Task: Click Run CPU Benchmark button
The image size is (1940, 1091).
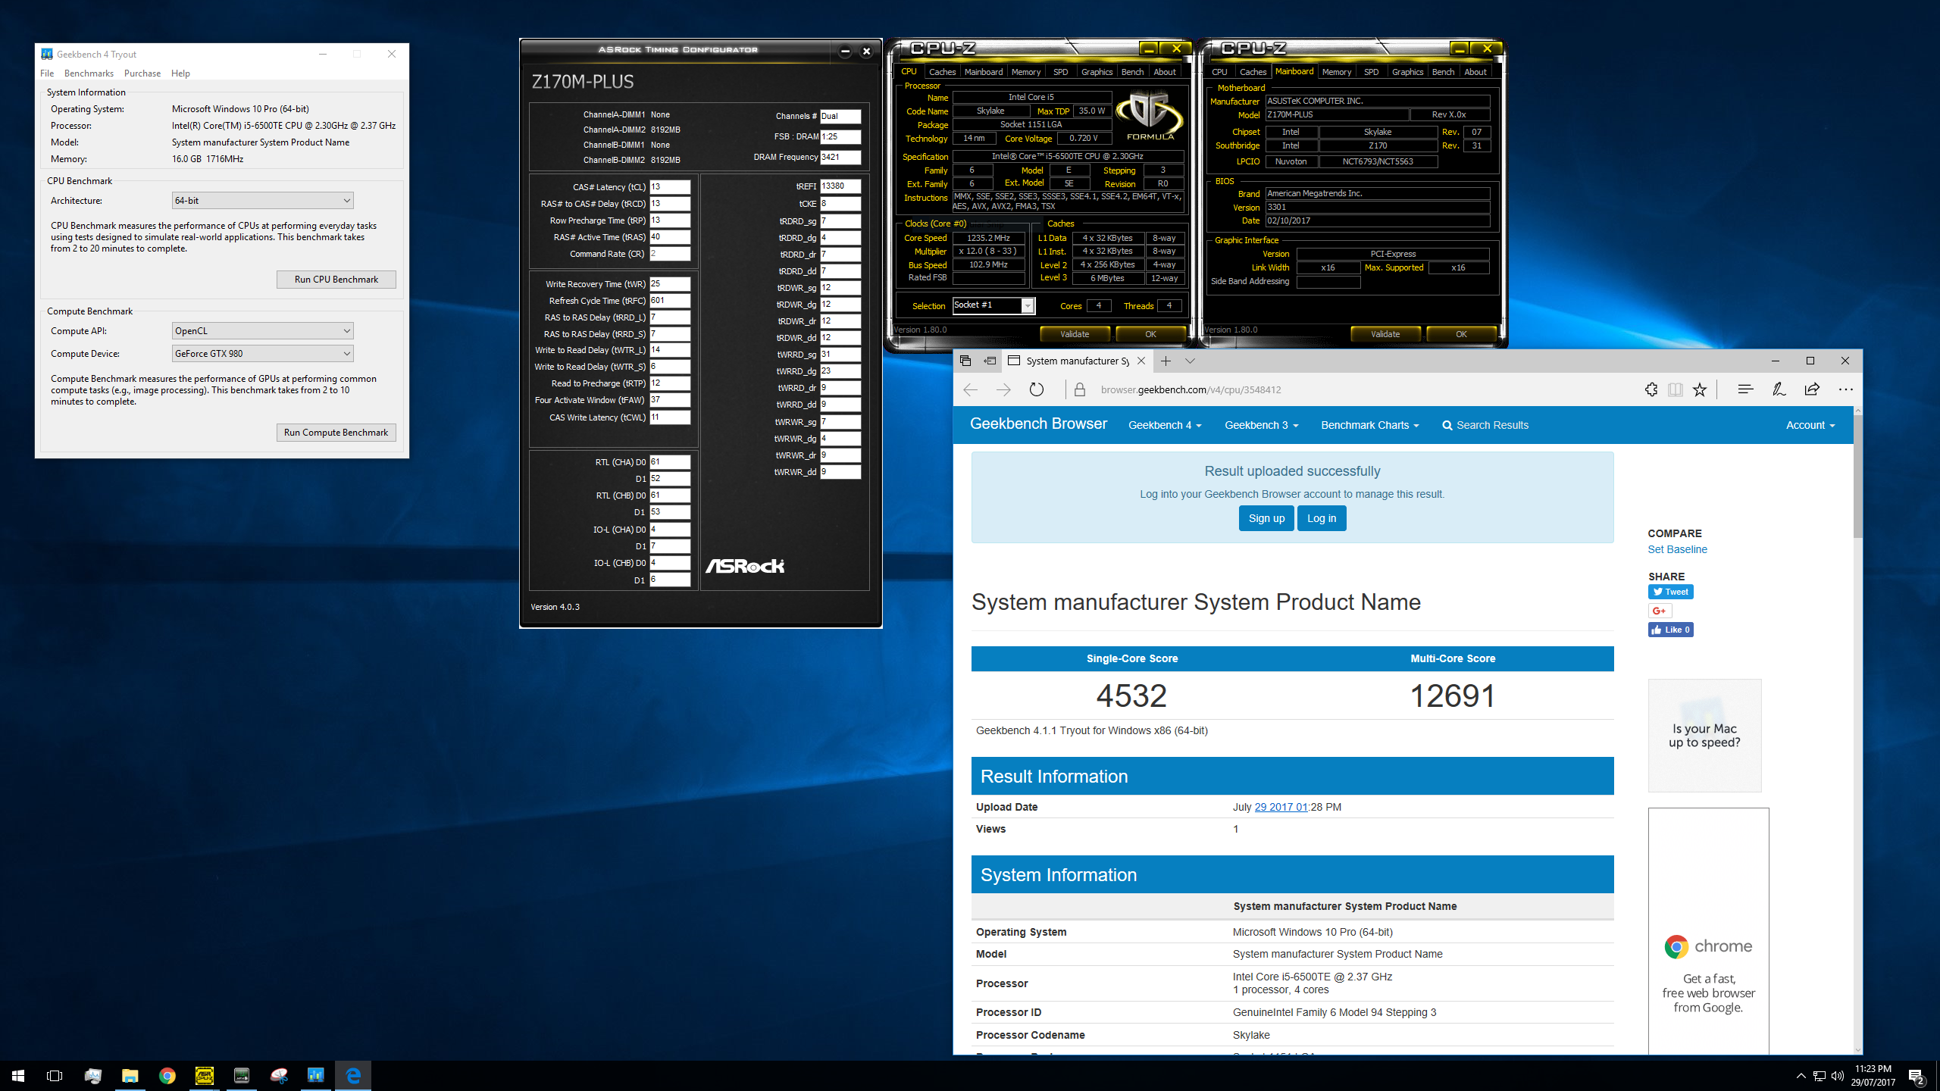Action: click(x=336, y=280)
